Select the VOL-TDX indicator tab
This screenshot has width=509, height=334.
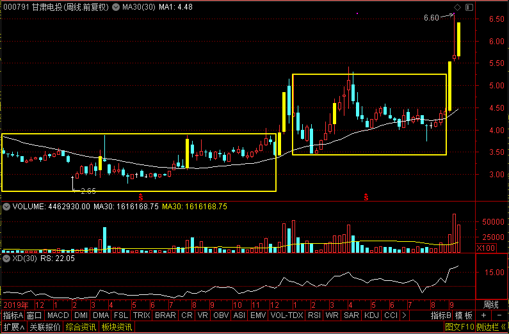[287, 315]
